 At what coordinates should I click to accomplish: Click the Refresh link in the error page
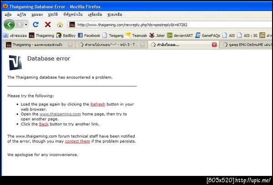(98, 105)
